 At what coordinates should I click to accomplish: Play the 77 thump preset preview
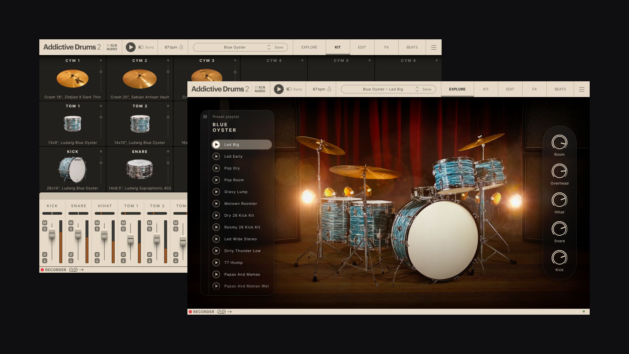coord(216,263)
